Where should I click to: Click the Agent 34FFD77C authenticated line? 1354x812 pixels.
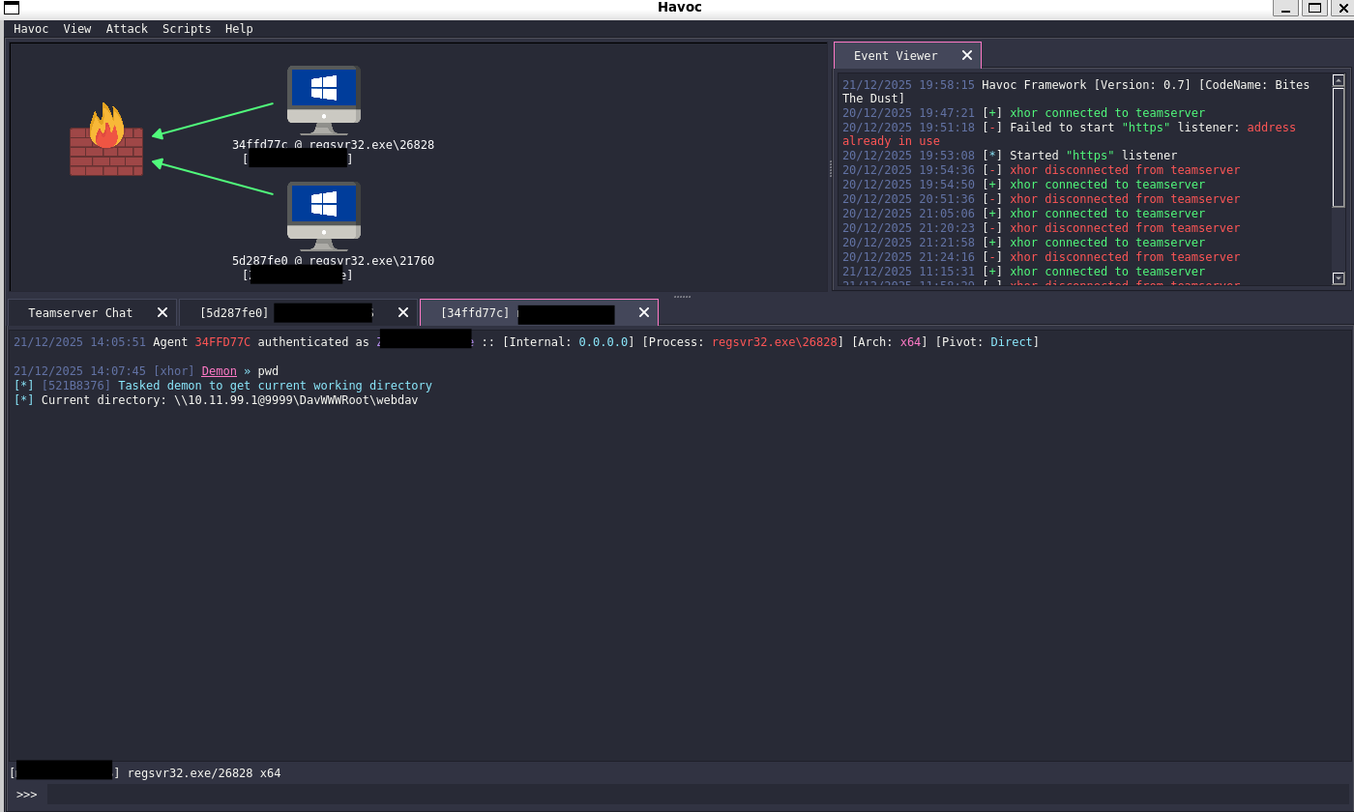(x=526, y=342)
